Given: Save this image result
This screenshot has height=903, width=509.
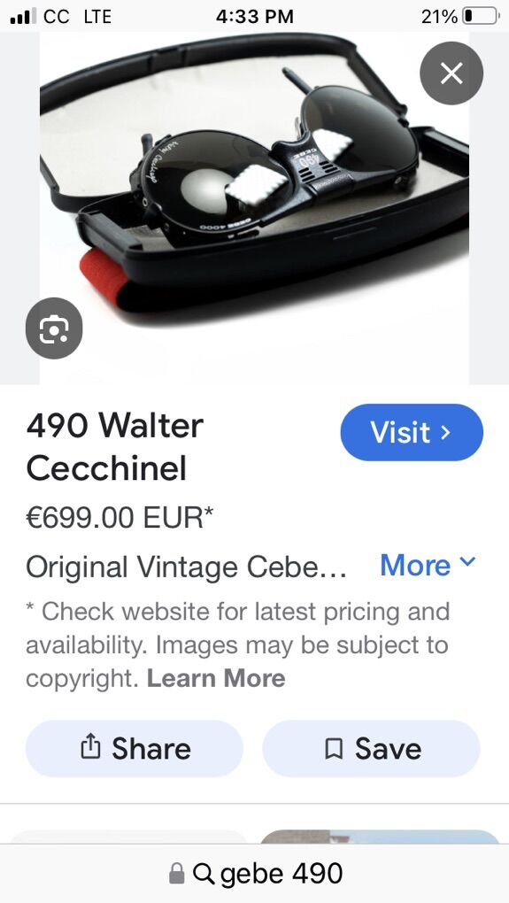Looking at the screenshot, I should [x=372, y=748].
